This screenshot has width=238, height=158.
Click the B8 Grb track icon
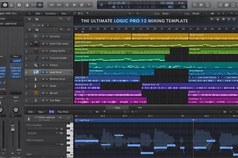click(x=36, y=93)
